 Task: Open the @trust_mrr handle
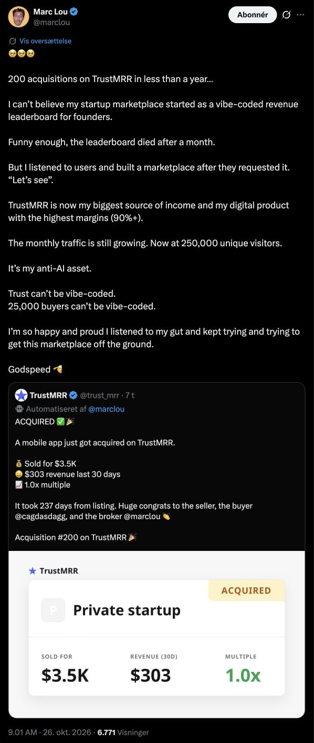[101, 395]
